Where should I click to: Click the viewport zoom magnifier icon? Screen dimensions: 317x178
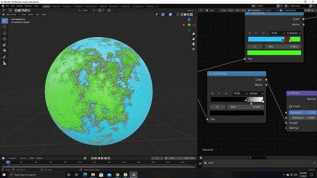click(x=194, y=34)
